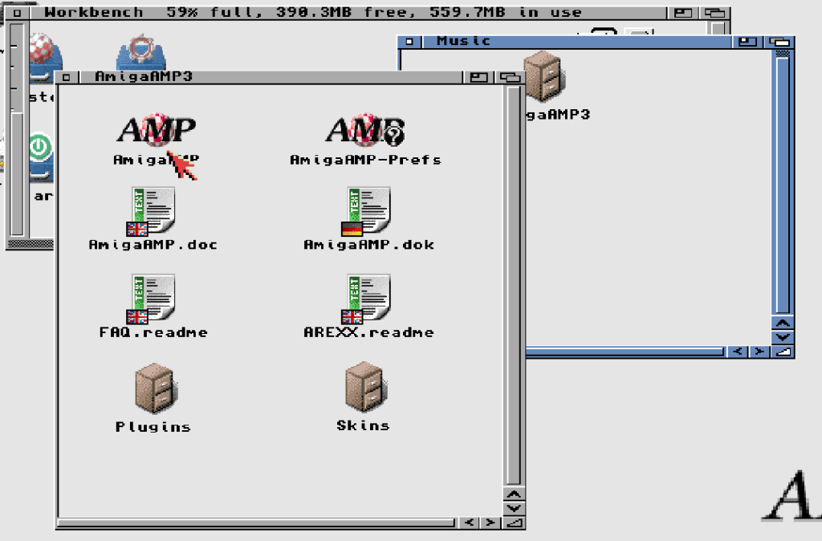The image size is (822, 541).
Task: Open the AmigaAMP application icon
Action: tap(156, 132)
